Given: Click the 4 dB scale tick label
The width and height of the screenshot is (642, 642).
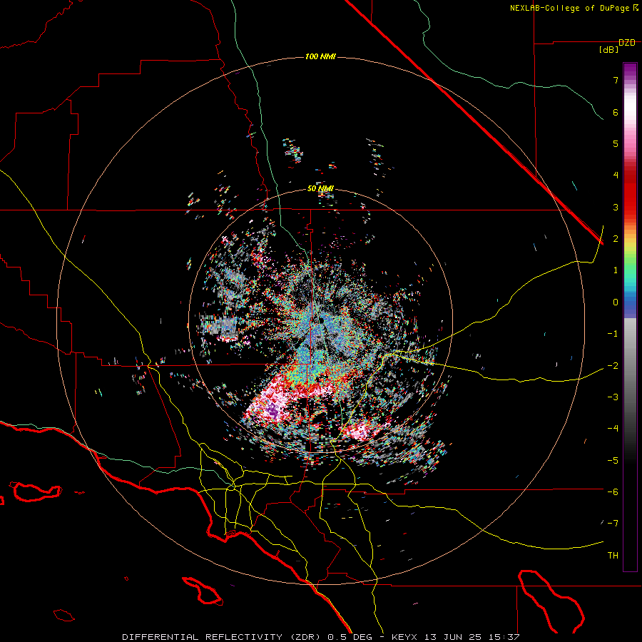Looking at the screenshot, I should 616,175.
